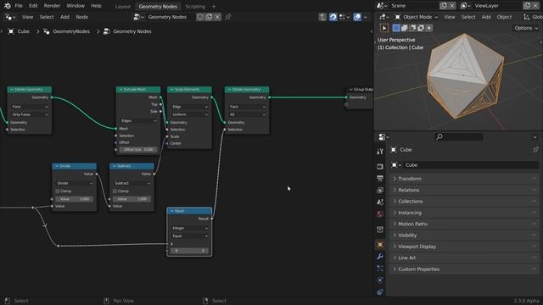
Task: Open the node editor Add menu
Action: (x=64, y=17)
